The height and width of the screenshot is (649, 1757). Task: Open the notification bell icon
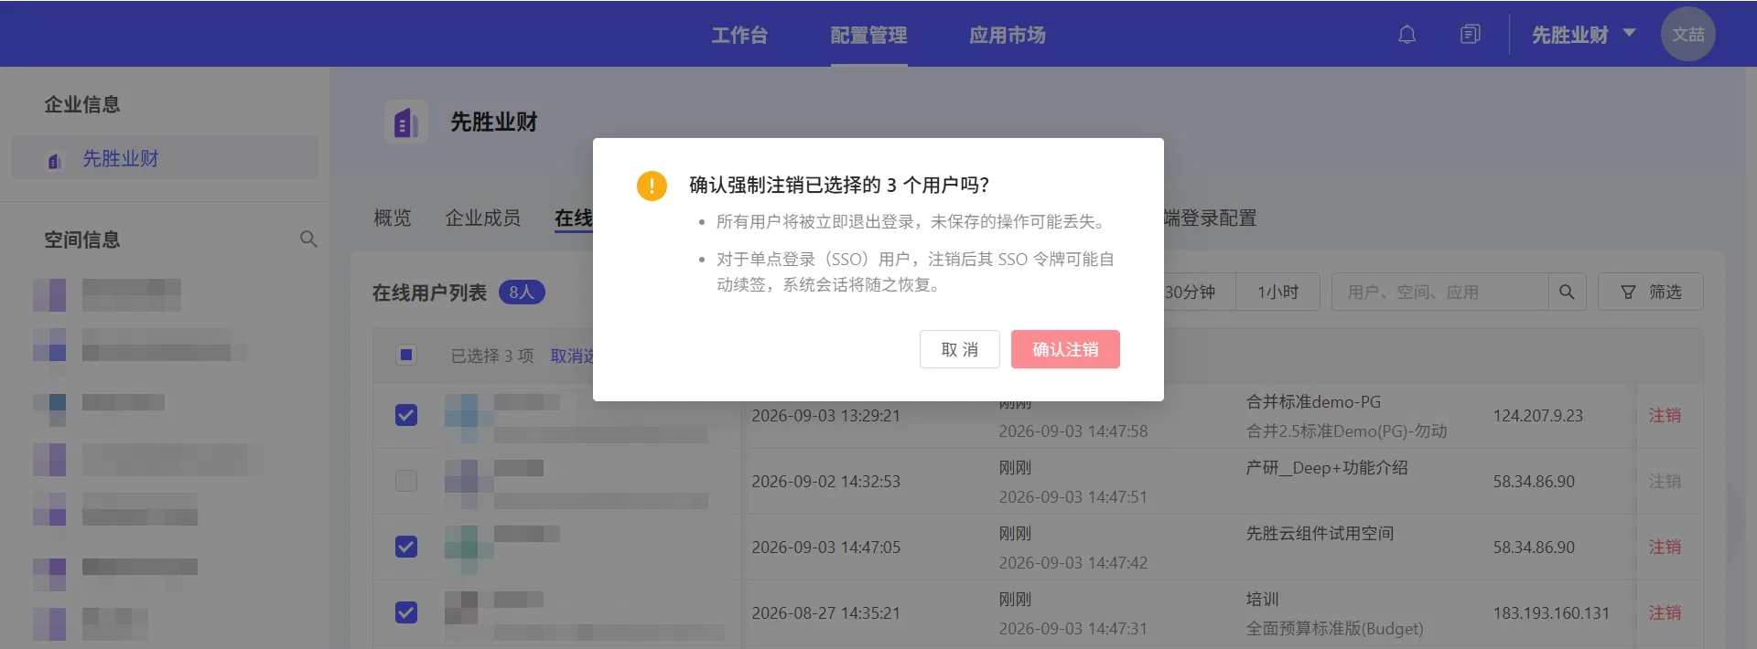[1407, 35]
